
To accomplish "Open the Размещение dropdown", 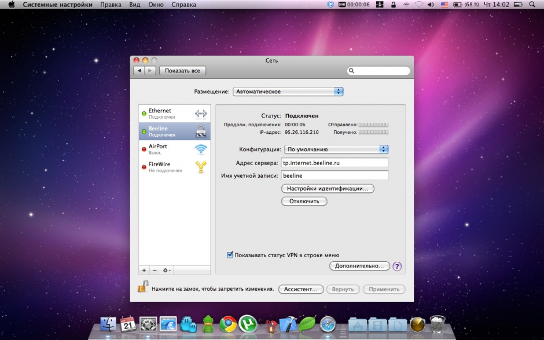I will (288, 92).
